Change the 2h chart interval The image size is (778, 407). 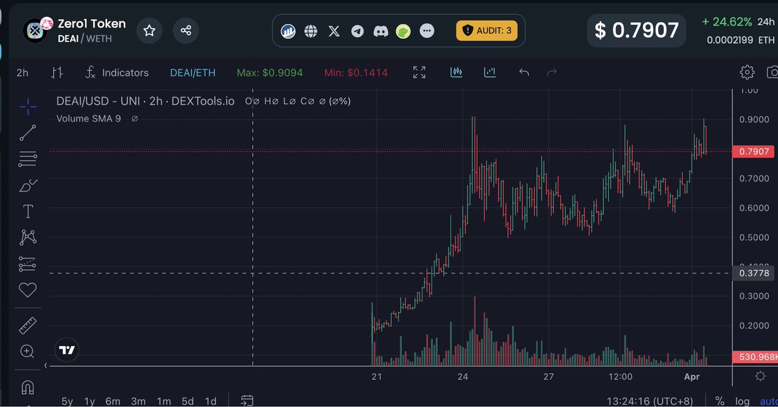[22, 72]
